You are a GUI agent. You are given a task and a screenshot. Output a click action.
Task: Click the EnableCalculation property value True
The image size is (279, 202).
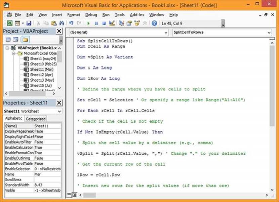[x=47, y=147]
